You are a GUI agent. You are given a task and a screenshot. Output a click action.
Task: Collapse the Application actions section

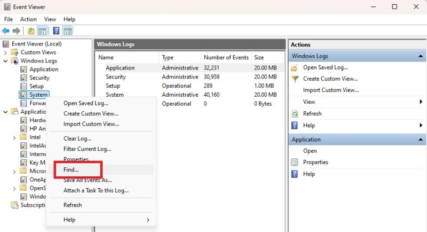pyautogui.click(x=421, y=140)
